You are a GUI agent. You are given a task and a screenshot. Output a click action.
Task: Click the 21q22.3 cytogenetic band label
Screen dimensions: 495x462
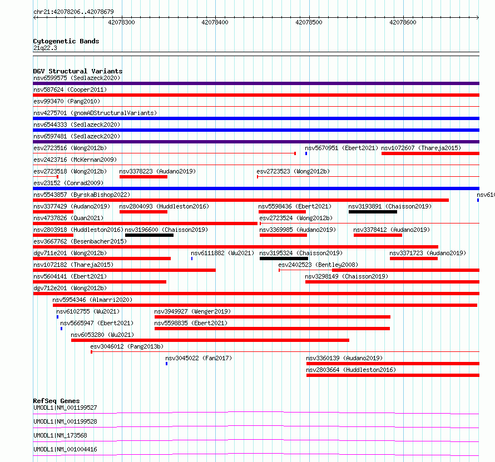[x=45, y=48]
